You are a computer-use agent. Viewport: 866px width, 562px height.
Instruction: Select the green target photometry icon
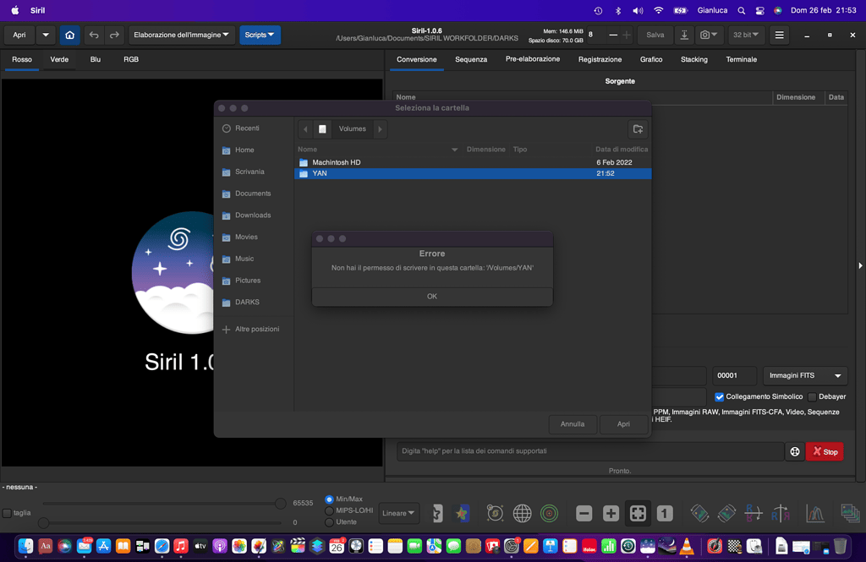tap(549, 512)
